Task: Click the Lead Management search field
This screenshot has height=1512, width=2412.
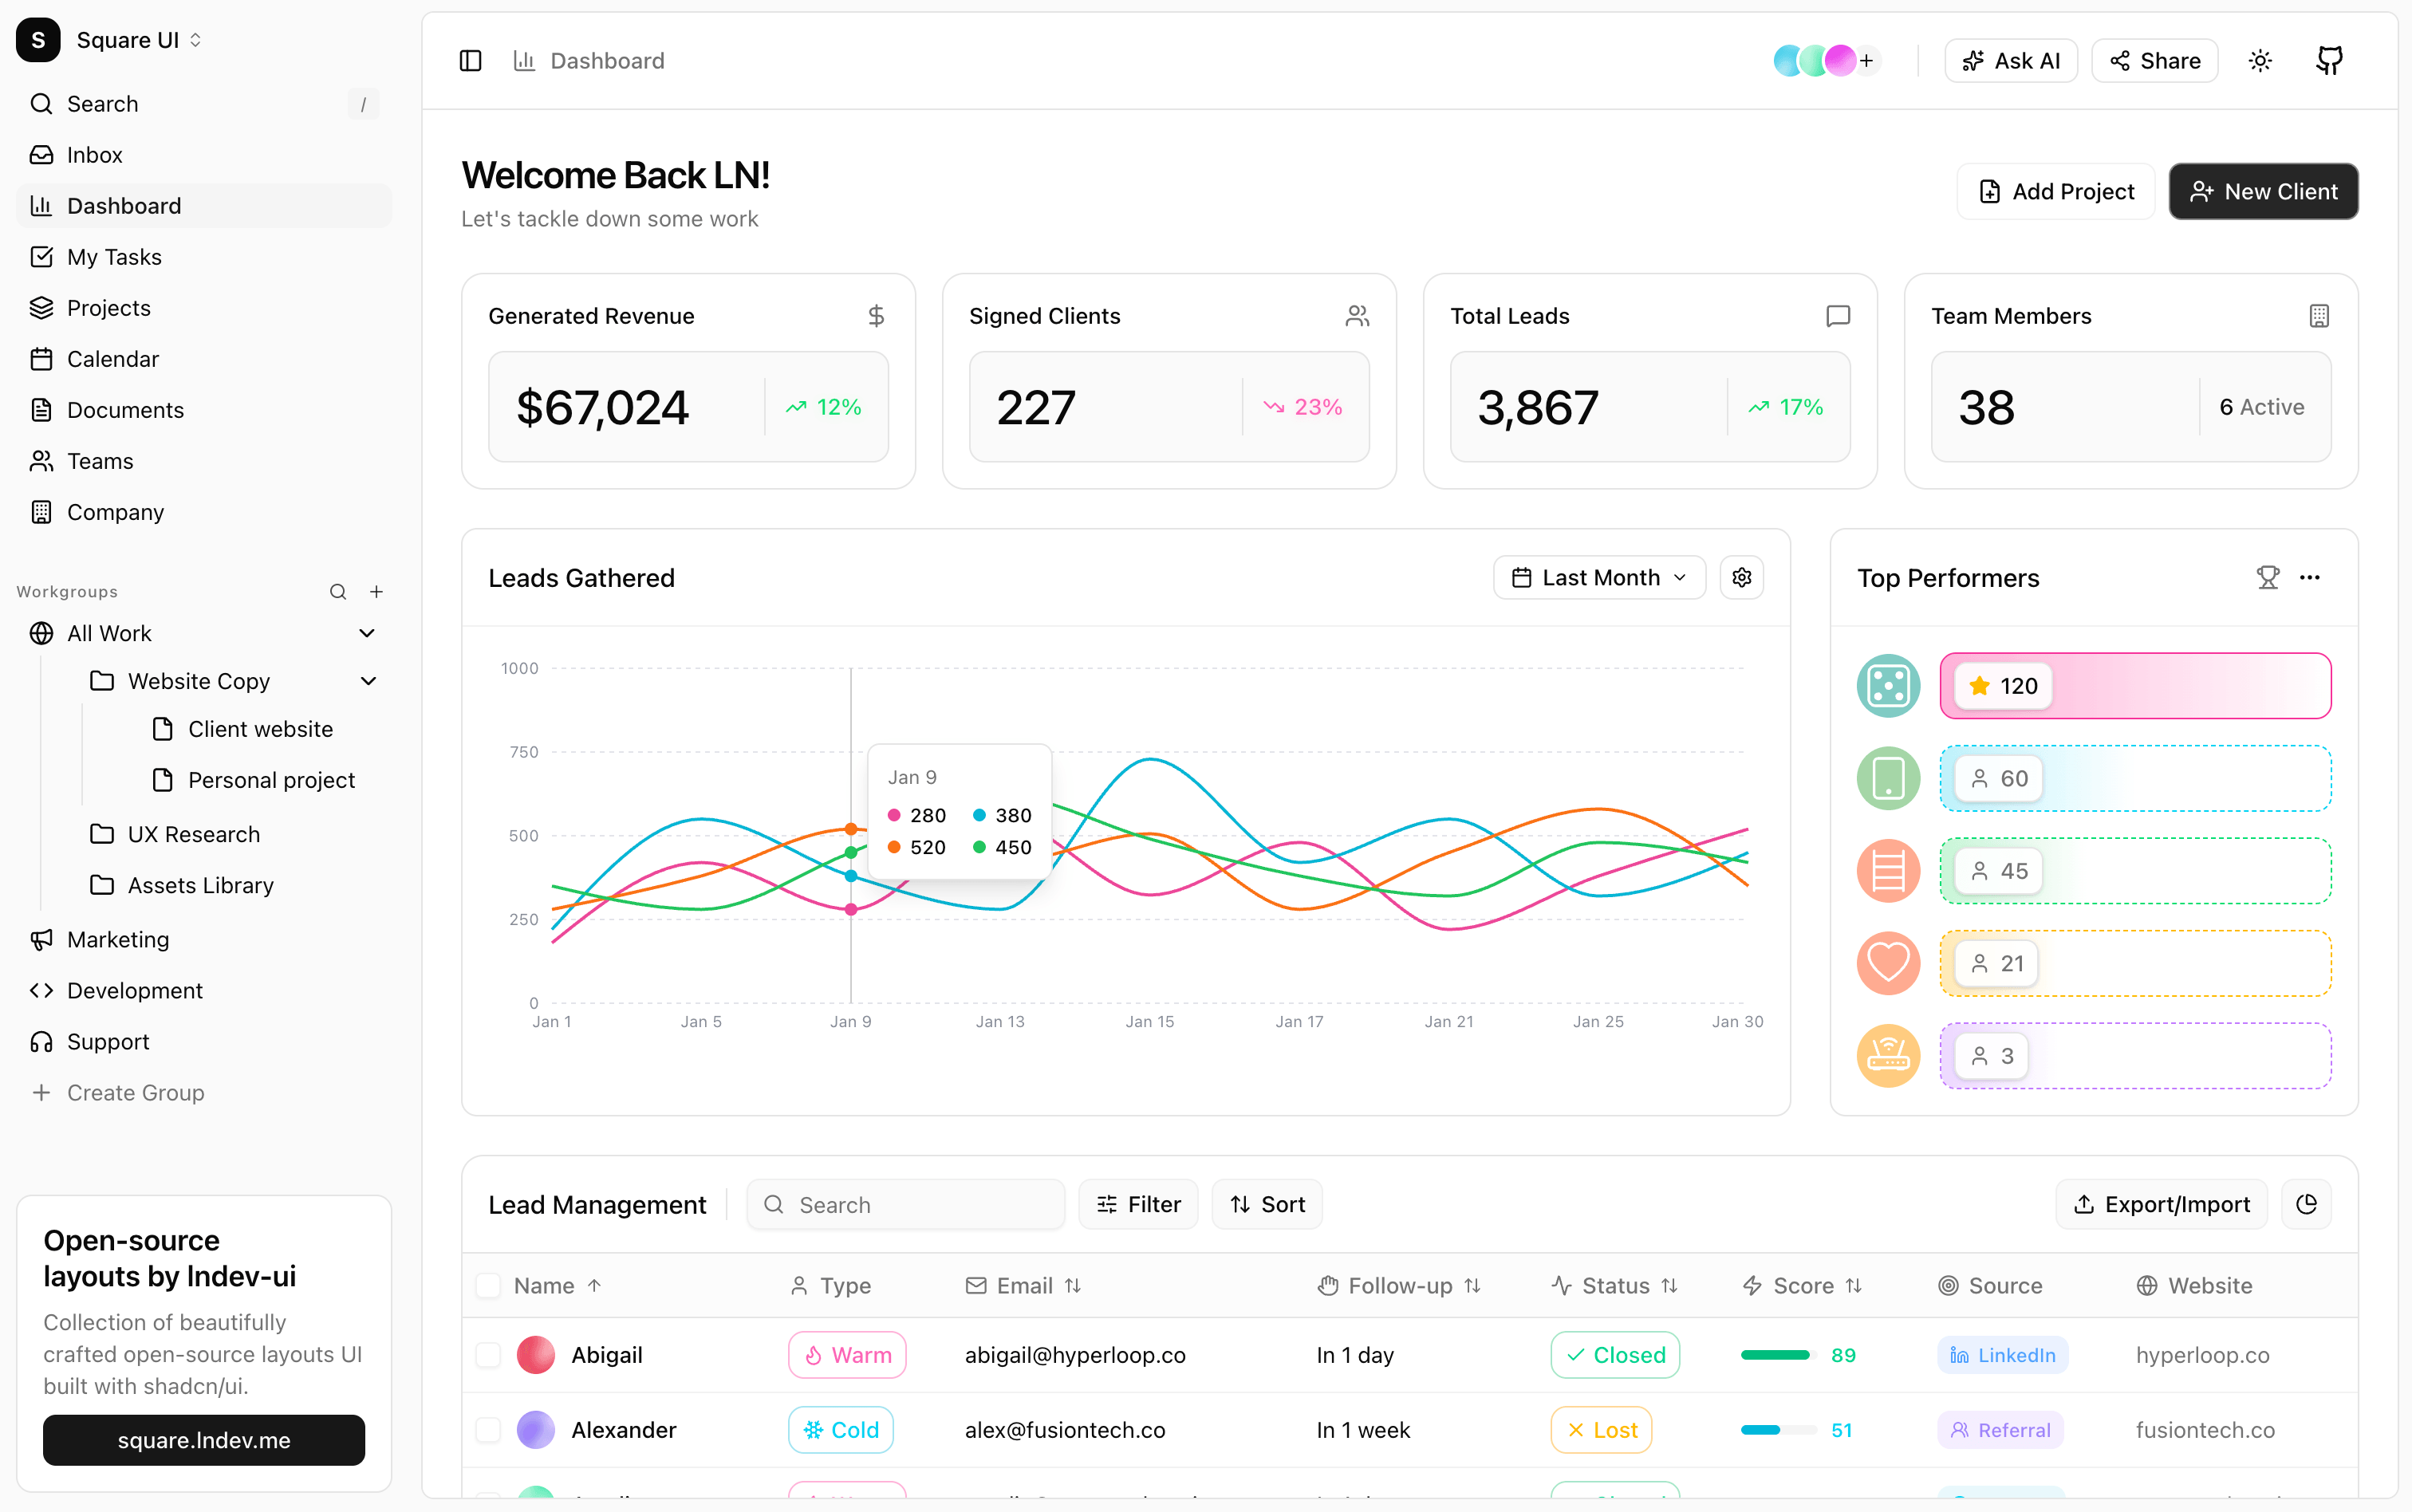Action: [905, 1204]
